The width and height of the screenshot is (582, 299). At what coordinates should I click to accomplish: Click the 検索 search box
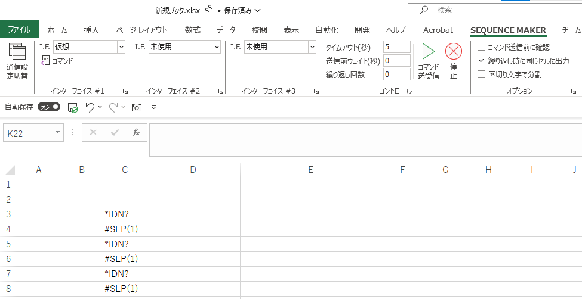[495, 10]
